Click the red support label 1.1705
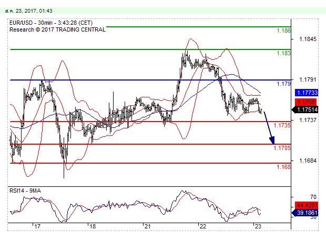The height and width of the screenshot is (240, 326). click(282, 148)
